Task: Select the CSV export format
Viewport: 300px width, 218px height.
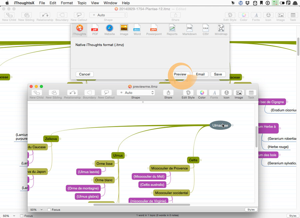Action: click(x=206, y=30)
